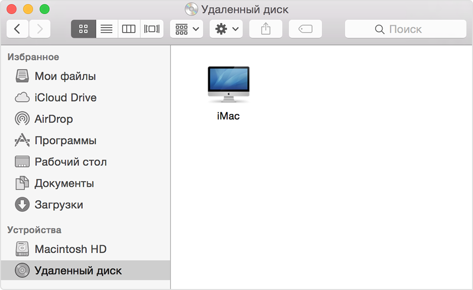This screenshot has height=290, width=473.
Task: Open Загрузки in the sidebar
Action: coord(59,205)
